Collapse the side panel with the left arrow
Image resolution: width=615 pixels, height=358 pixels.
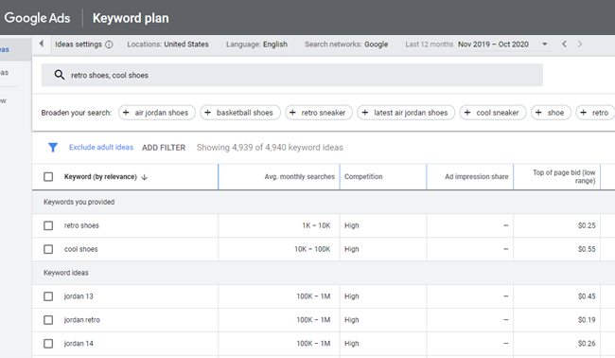click(x=42, y=44)
